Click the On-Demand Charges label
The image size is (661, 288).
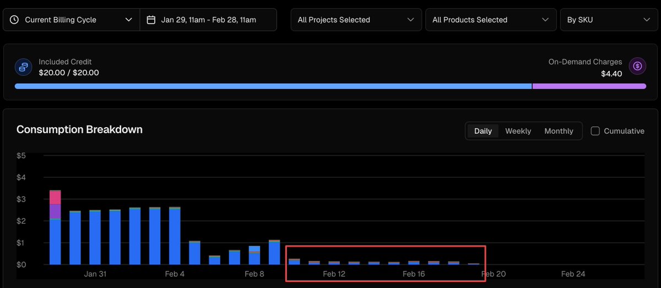[585, 62]
